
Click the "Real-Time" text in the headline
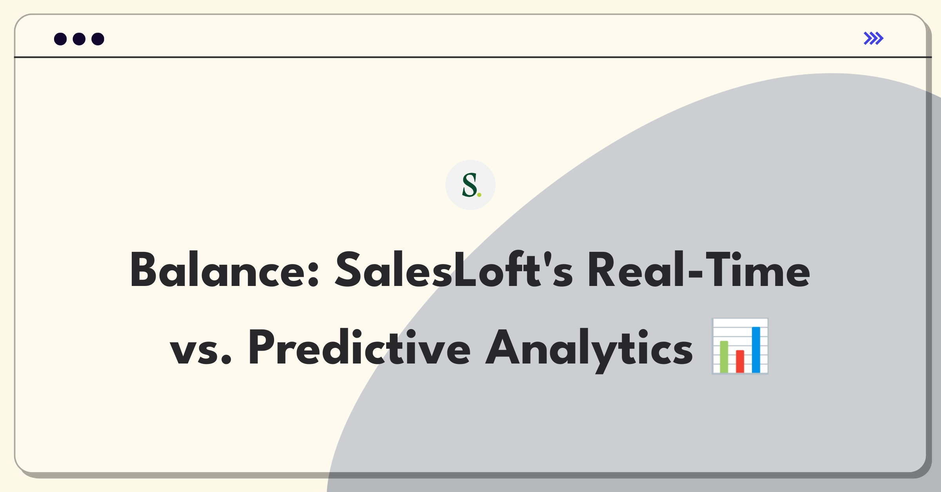click(699, 270)
